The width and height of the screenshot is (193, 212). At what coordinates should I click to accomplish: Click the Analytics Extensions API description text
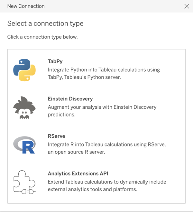point(107,186)
